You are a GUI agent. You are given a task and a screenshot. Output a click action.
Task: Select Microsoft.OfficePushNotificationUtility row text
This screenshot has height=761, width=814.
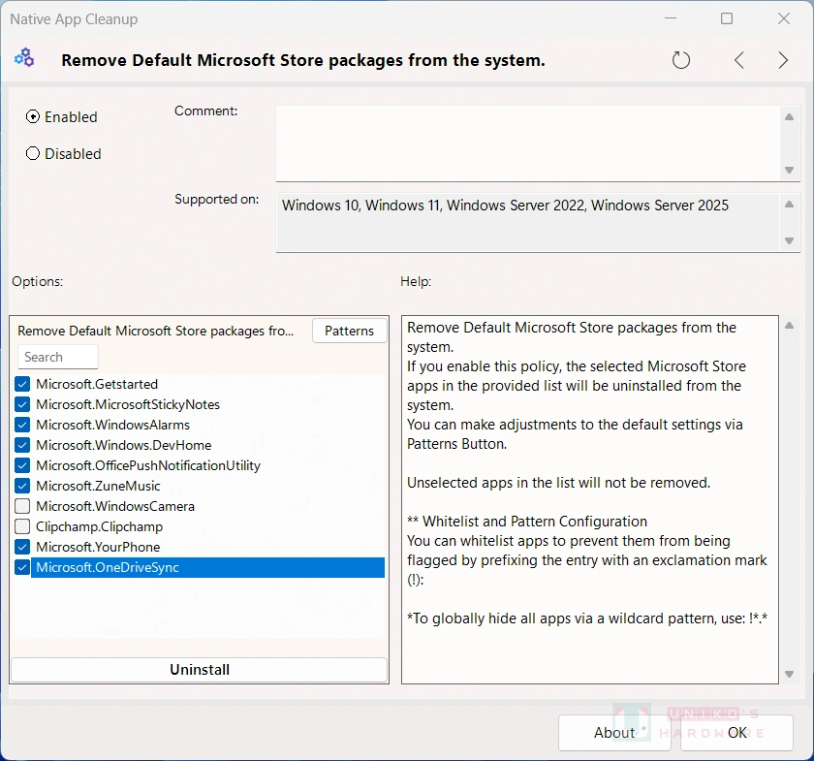(x=148, y=465)
